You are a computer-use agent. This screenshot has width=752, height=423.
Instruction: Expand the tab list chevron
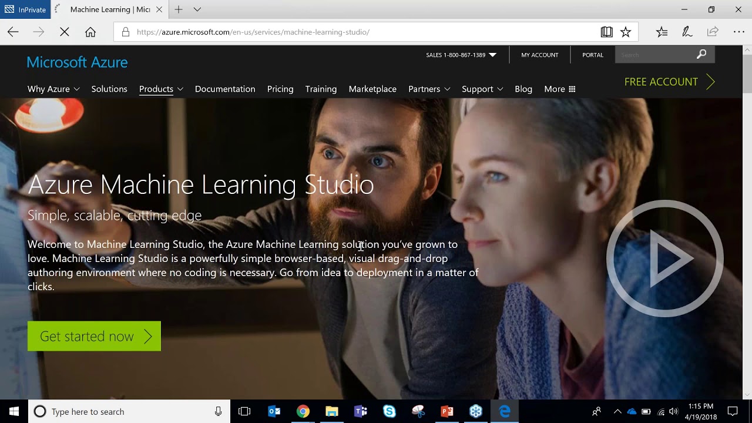pyautogui.click(x=197, y=9)
